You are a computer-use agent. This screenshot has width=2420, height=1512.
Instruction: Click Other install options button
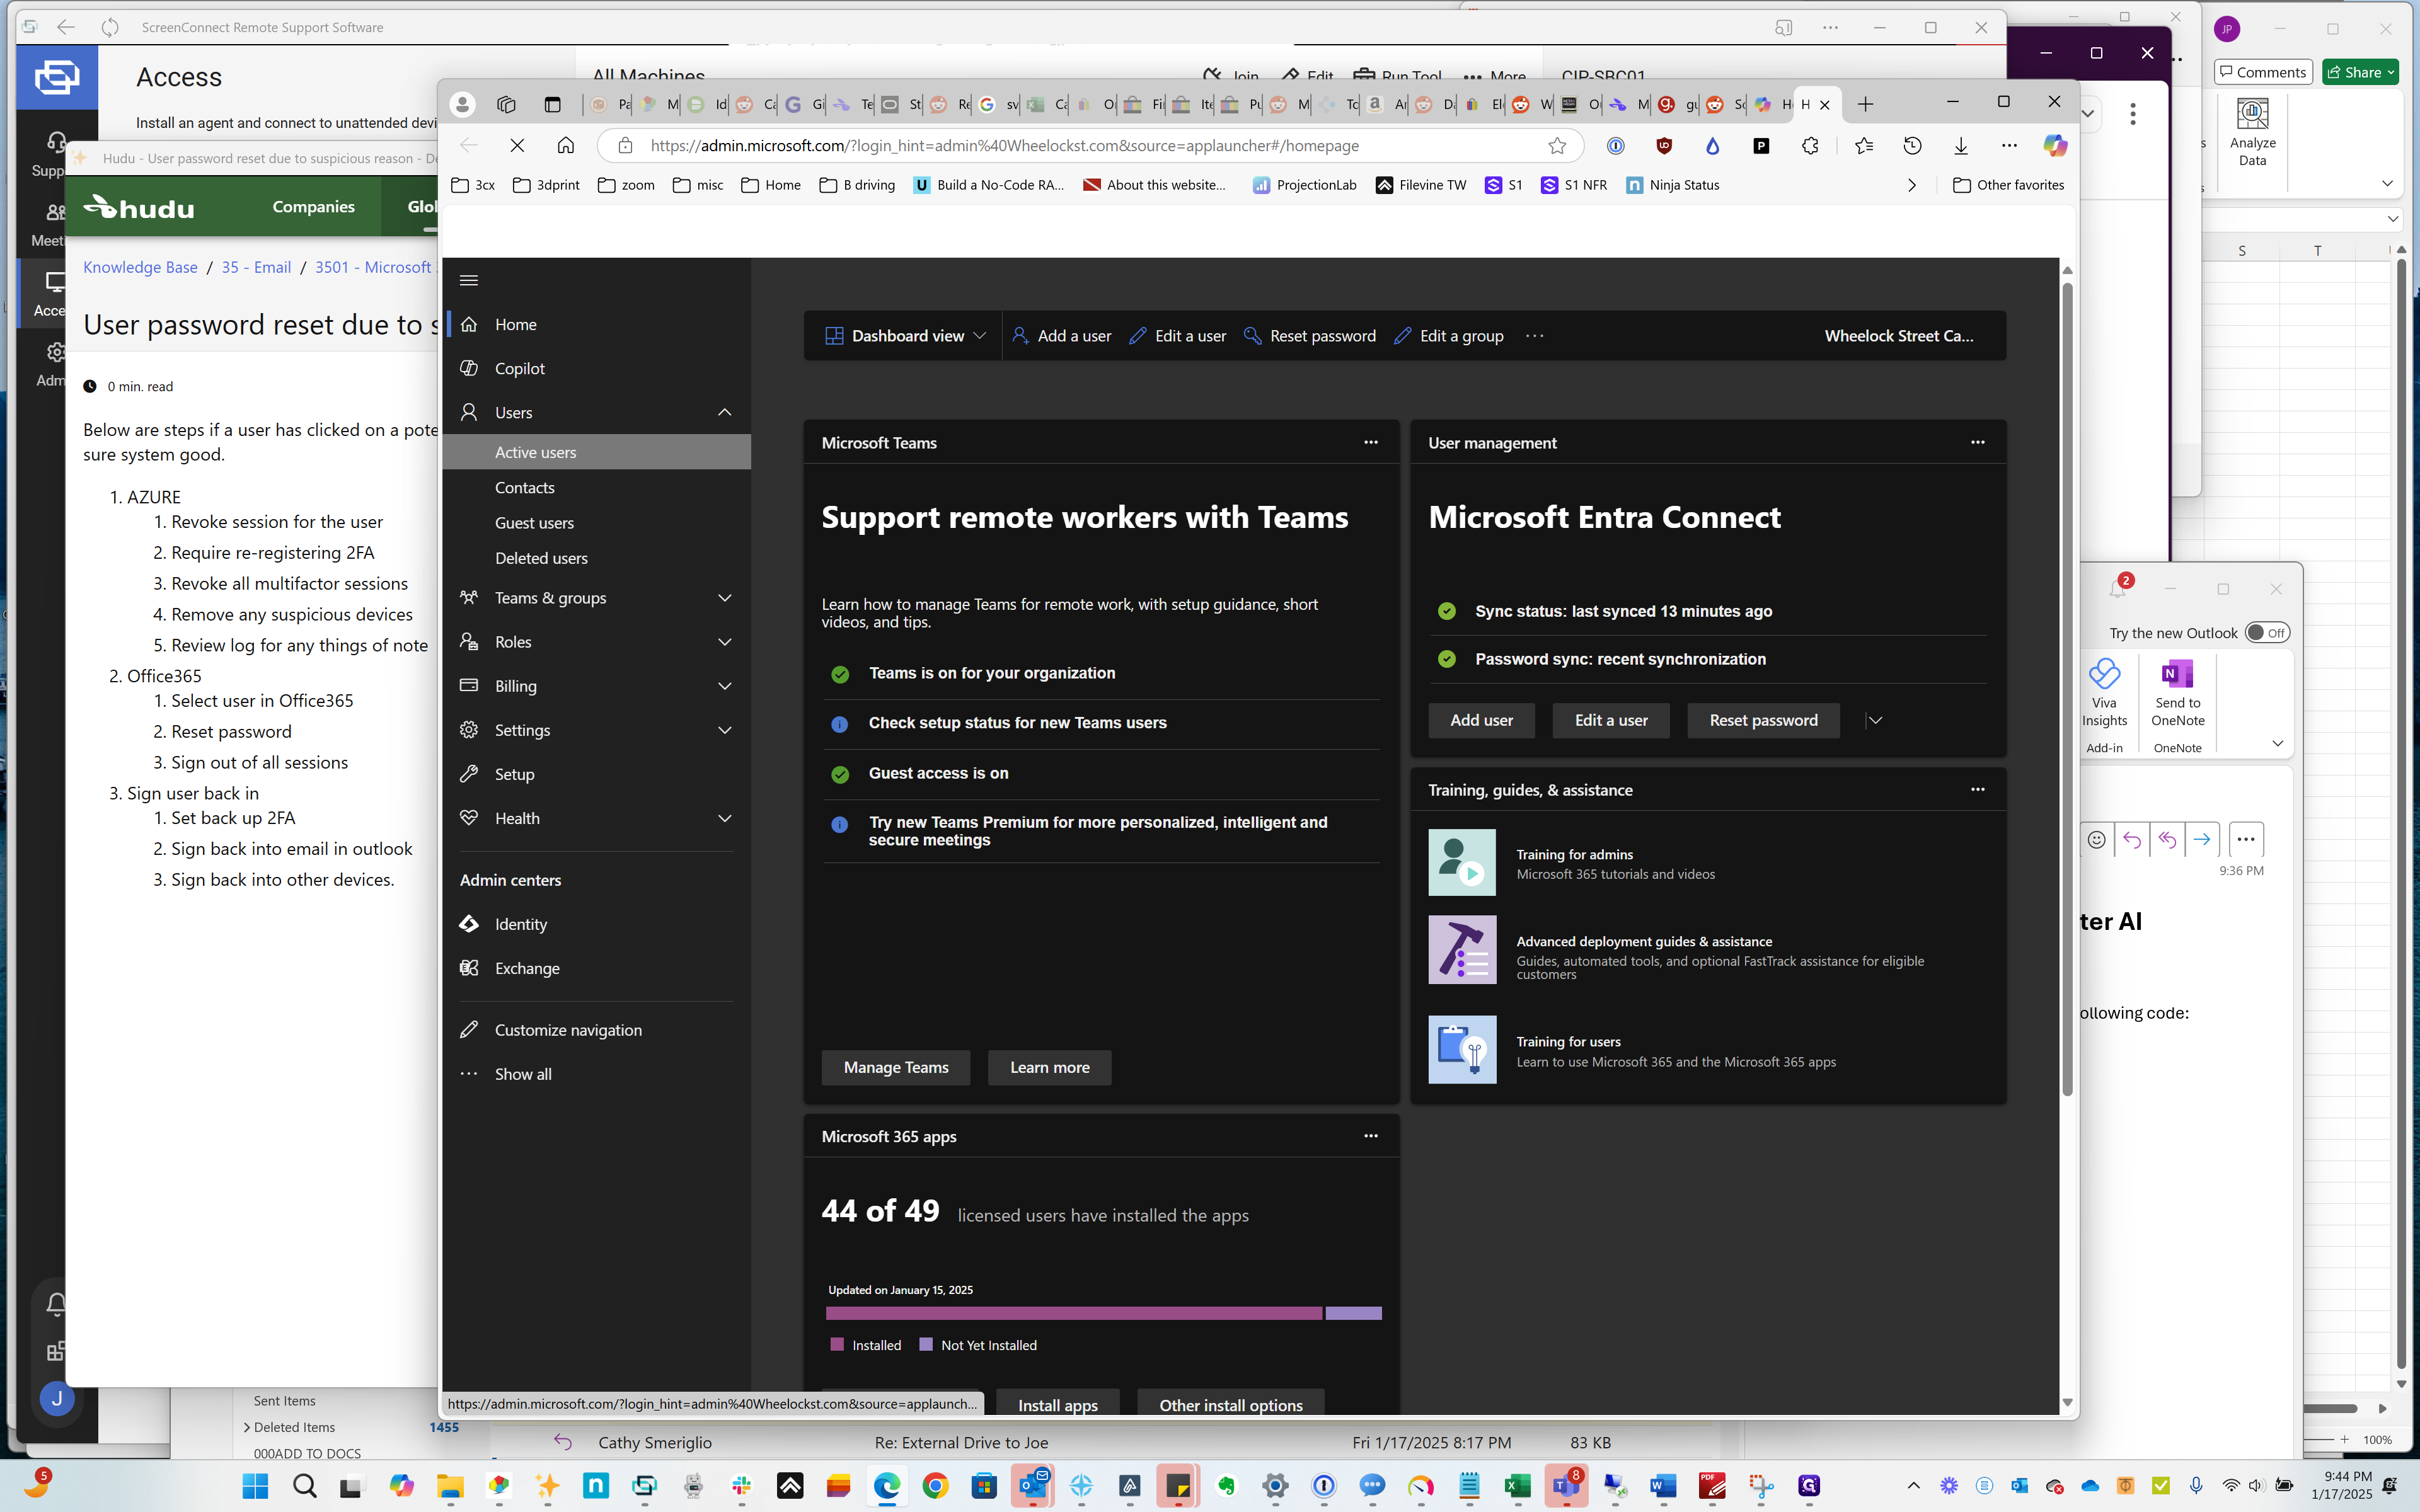[x=1231, y=1402]
